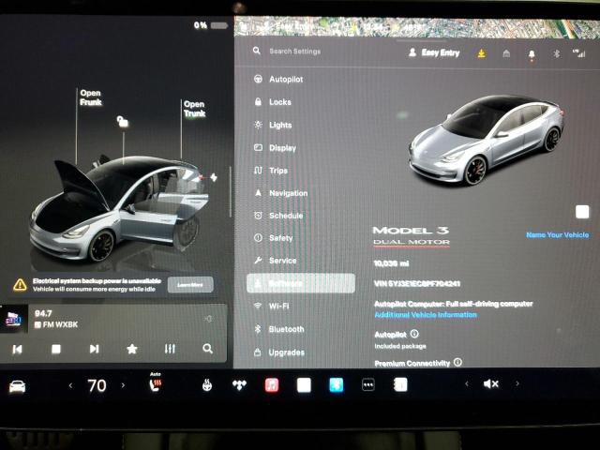Viewport: 600px width, 450px height.
Task: Open the Upgrades section
Action: click(279, 352)
